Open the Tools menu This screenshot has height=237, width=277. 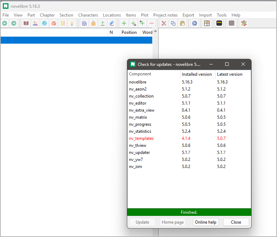click(x=222, y=15)
